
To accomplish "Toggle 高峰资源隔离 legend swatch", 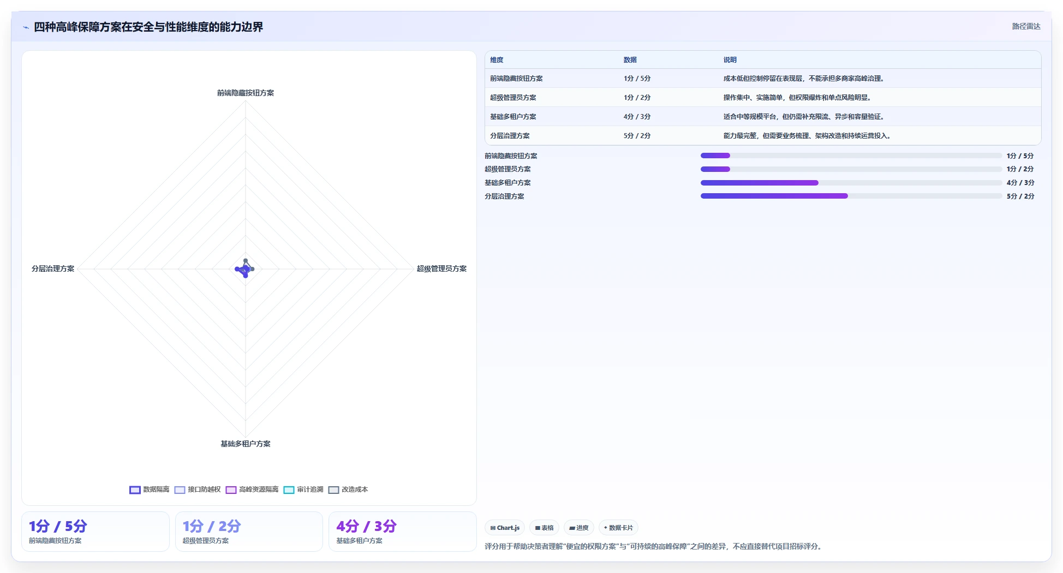I will (x=231, y=490).
